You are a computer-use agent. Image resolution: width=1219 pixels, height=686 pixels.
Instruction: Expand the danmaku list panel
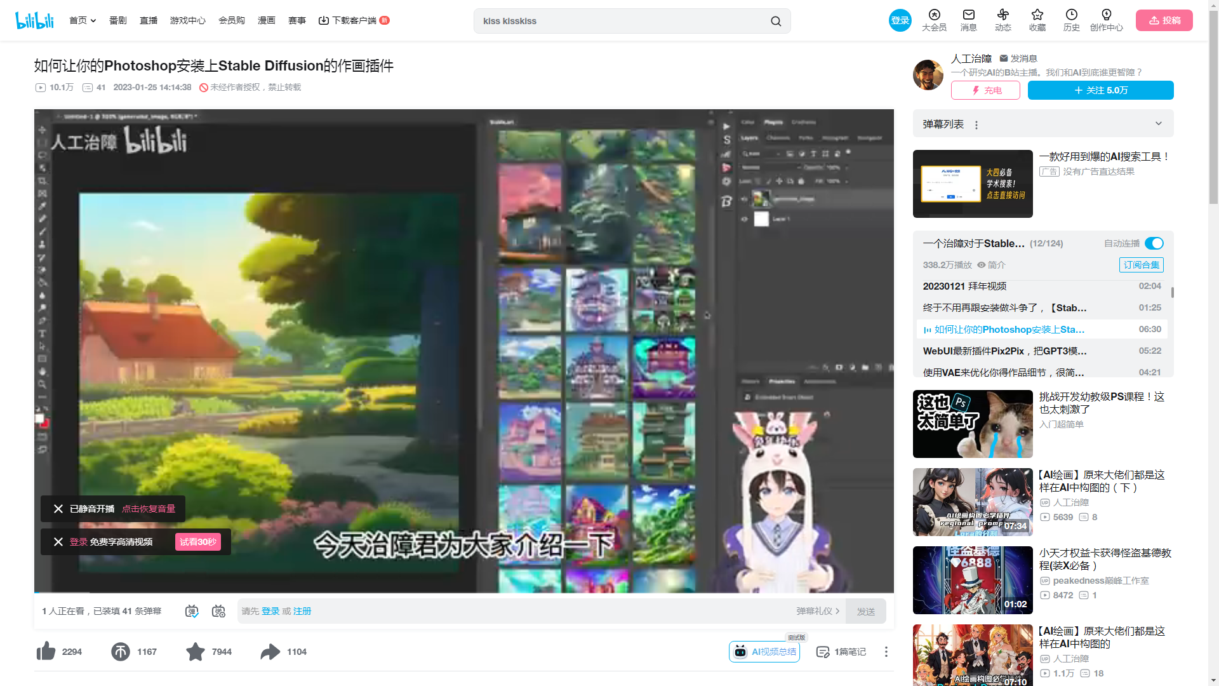tap(1158, 124)
